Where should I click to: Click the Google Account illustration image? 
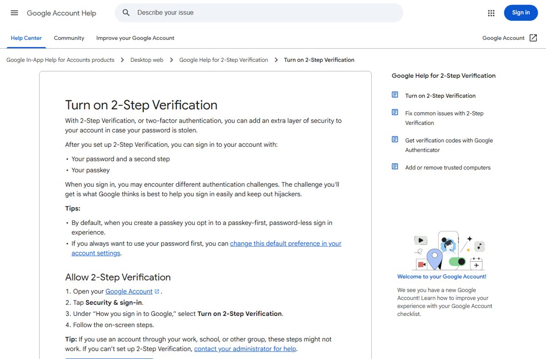pos(448,250)
